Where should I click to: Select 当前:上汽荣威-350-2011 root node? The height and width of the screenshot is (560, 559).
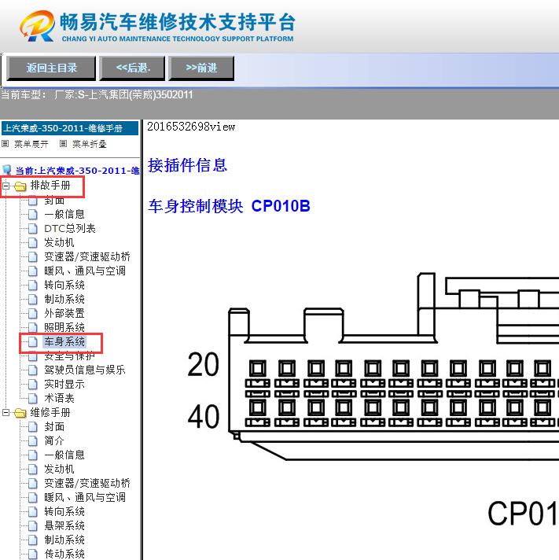tap(77, 171)
